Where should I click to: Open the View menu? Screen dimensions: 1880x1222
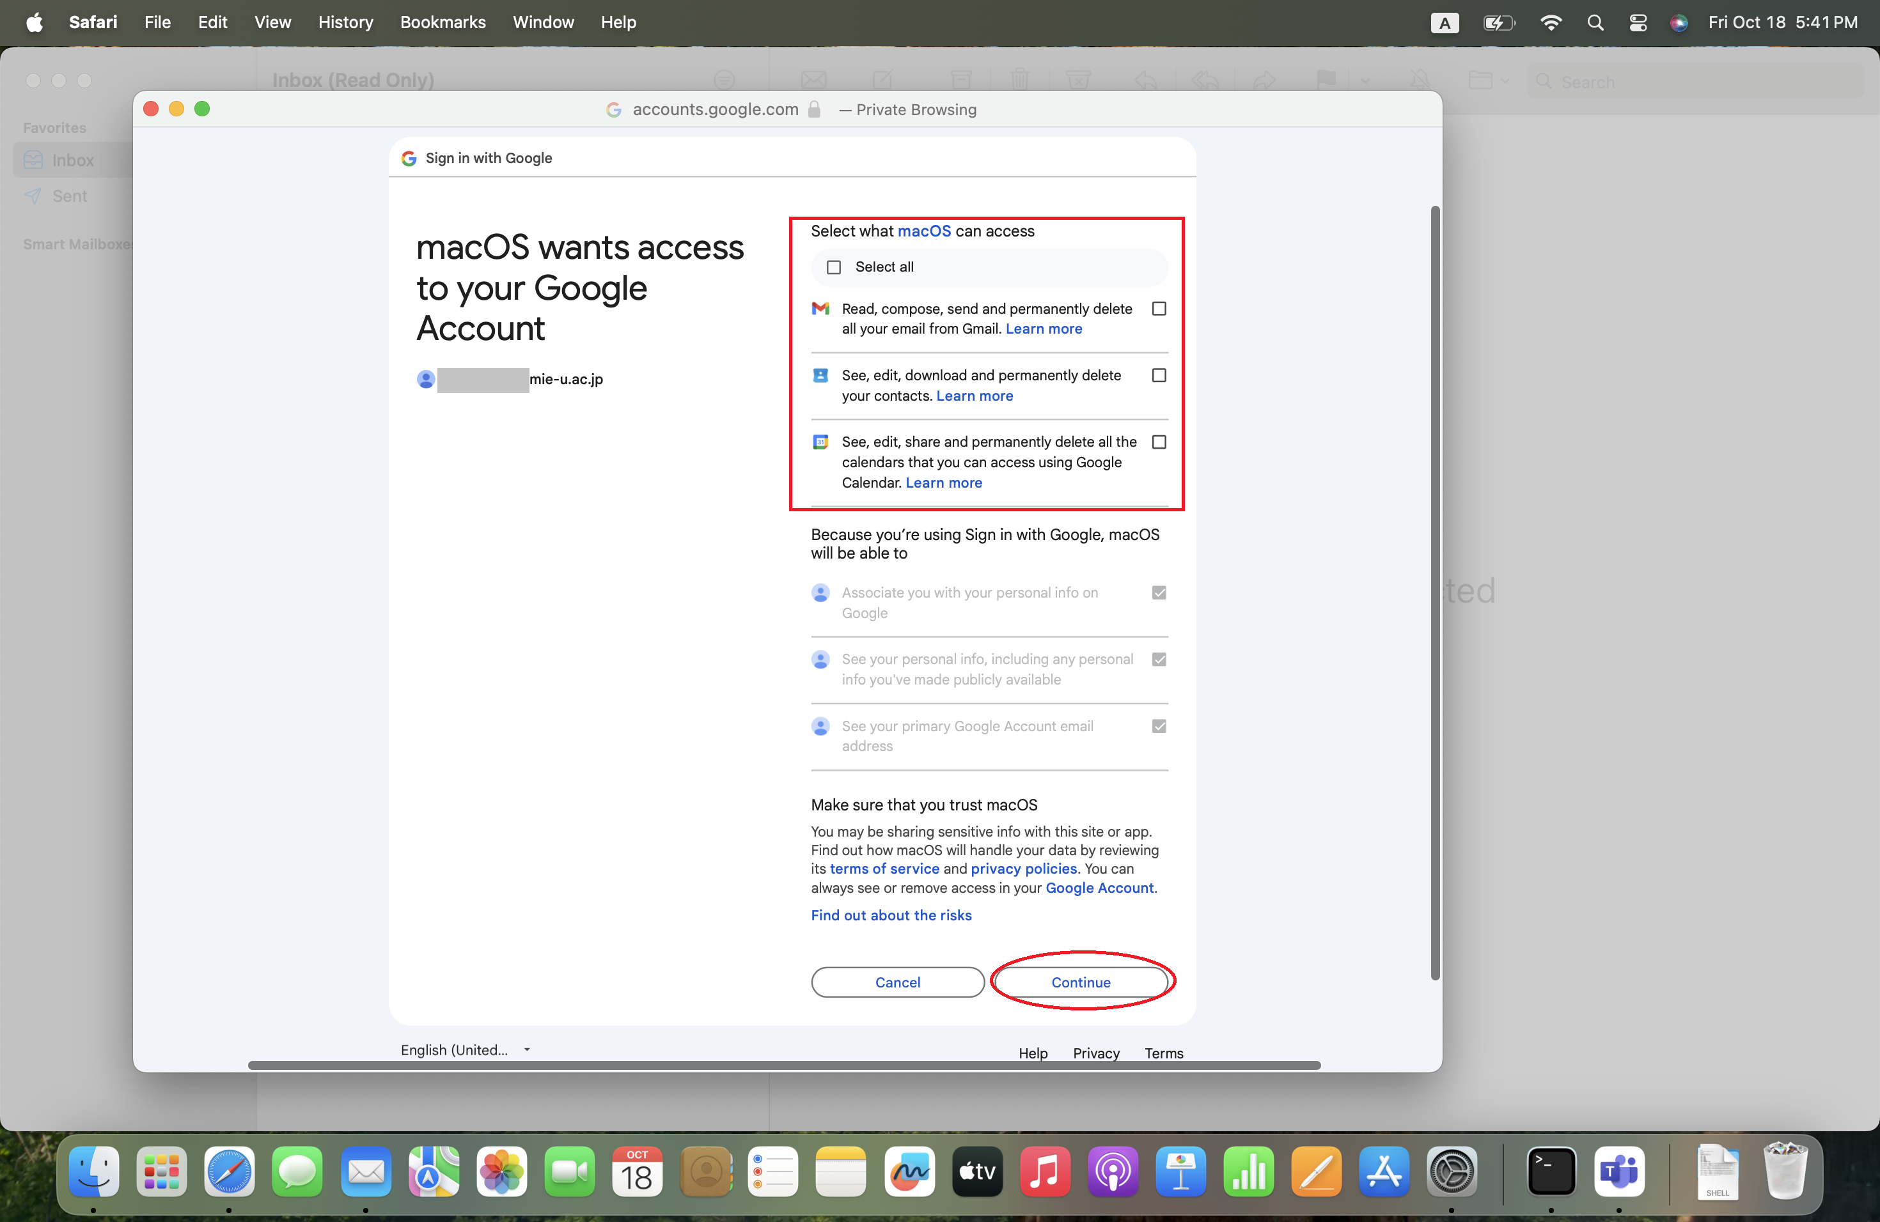272,22
